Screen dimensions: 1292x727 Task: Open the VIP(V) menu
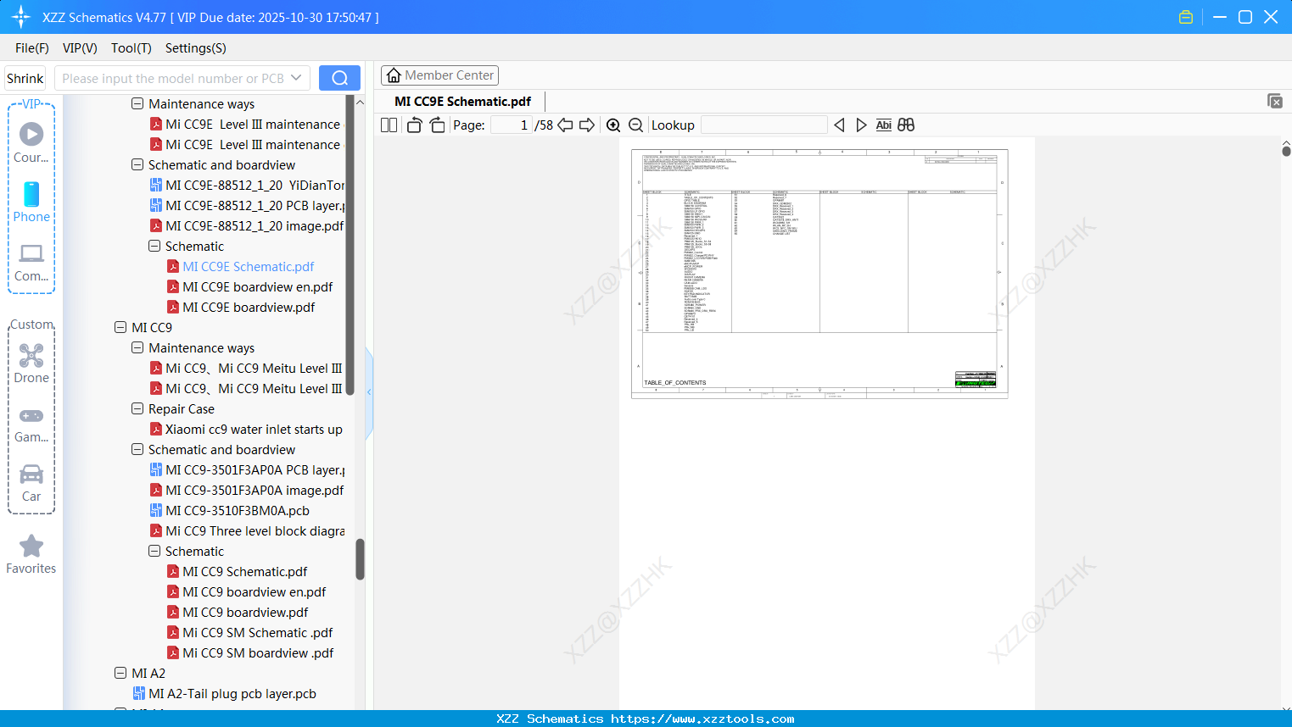tap(80, 48)
